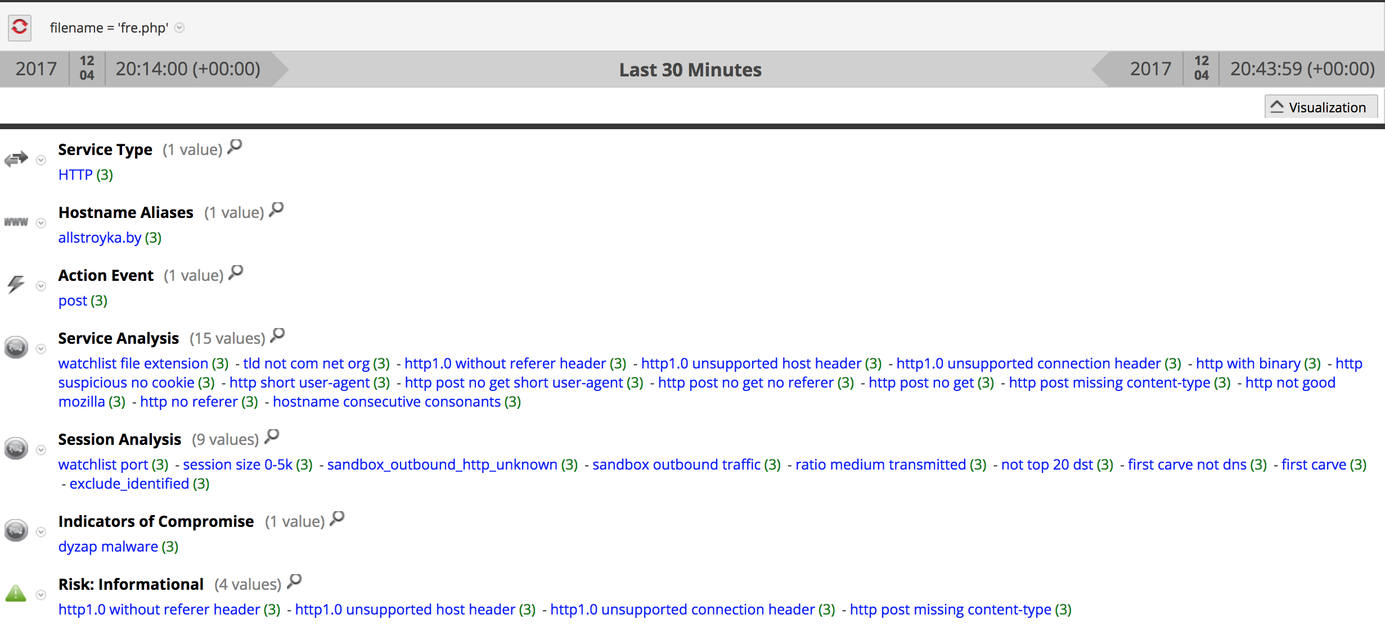Screen dimensions: 1385x628
Task: Click the Service Type arrows icon
Action: (16, 159)
